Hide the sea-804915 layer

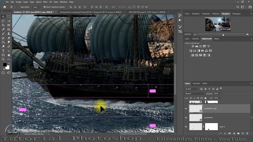186,118
